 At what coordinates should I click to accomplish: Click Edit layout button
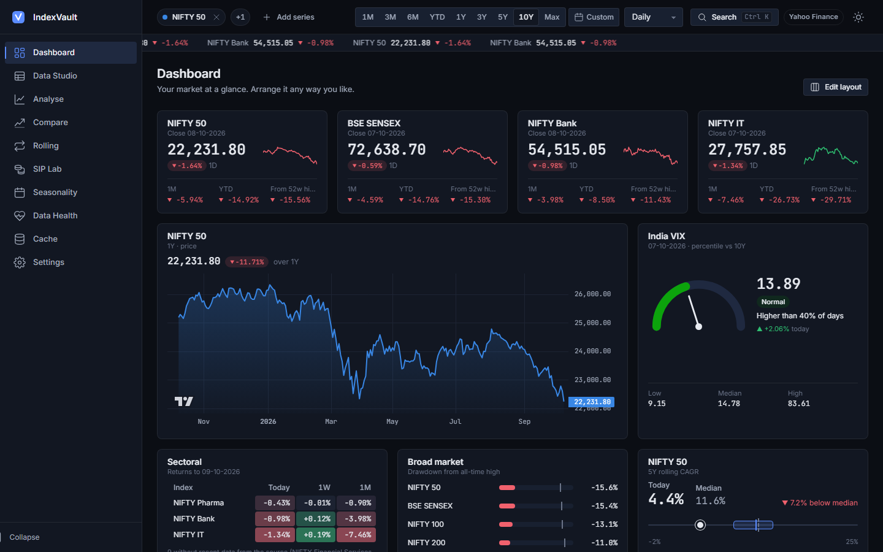836,87
